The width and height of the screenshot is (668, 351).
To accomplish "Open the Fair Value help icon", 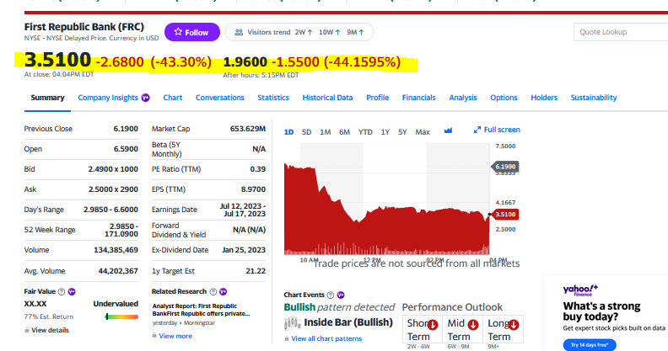I will click(62, 291).
